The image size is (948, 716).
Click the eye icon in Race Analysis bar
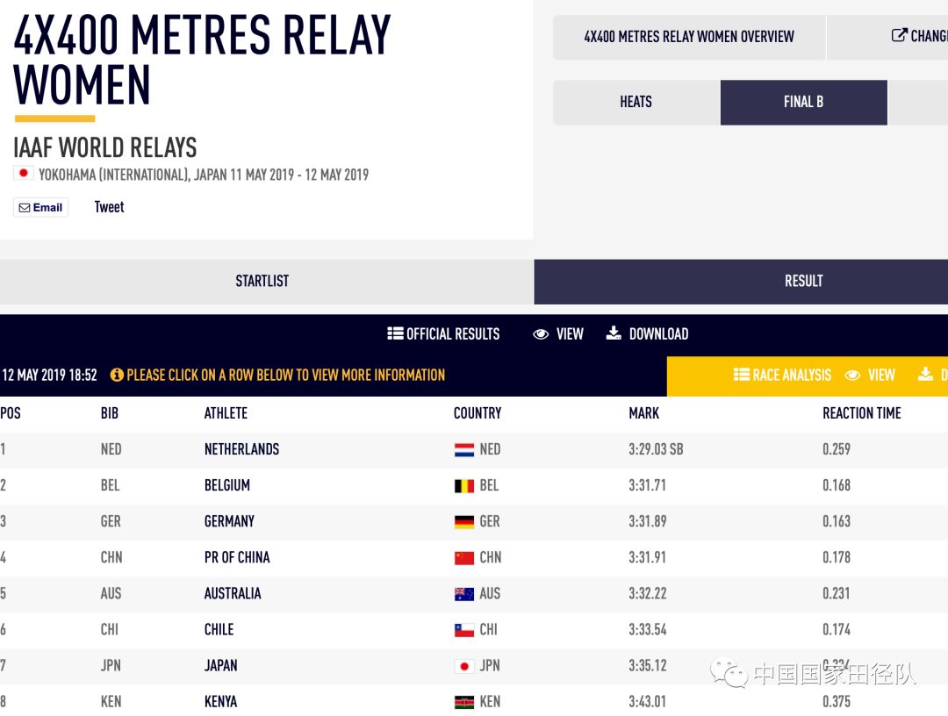(852, 376)
